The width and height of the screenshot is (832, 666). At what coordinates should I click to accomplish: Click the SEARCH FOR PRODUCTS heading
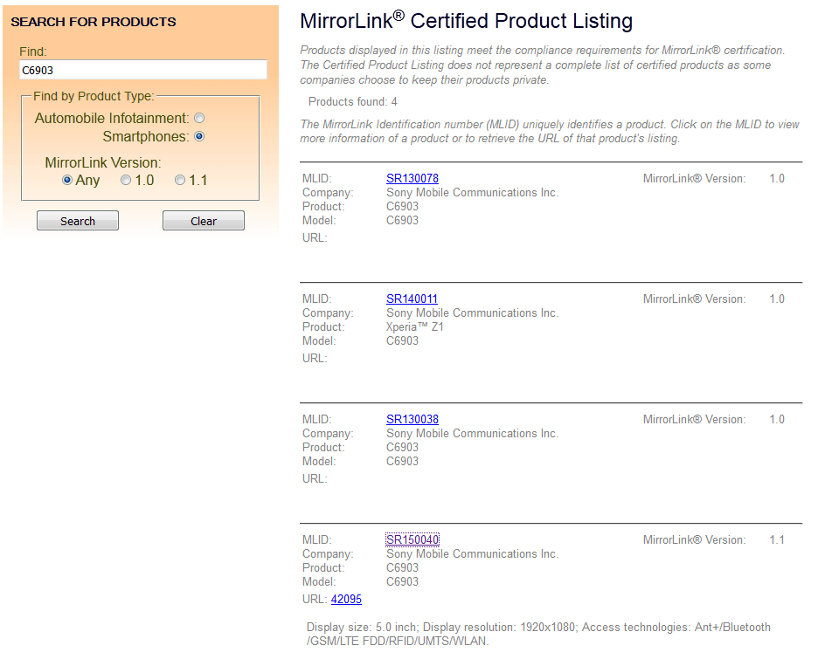(x=94, y=22)
